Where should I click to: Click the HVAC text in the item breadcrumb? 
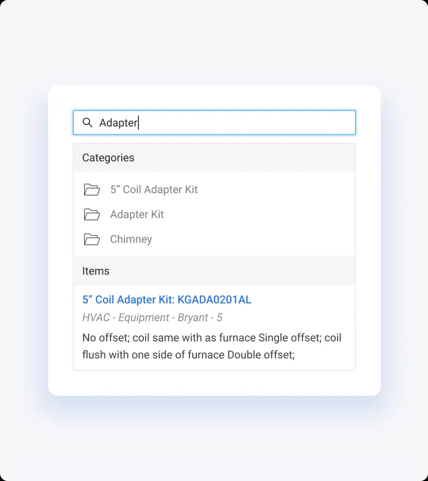pyautogui.click(x=96, y=318)
